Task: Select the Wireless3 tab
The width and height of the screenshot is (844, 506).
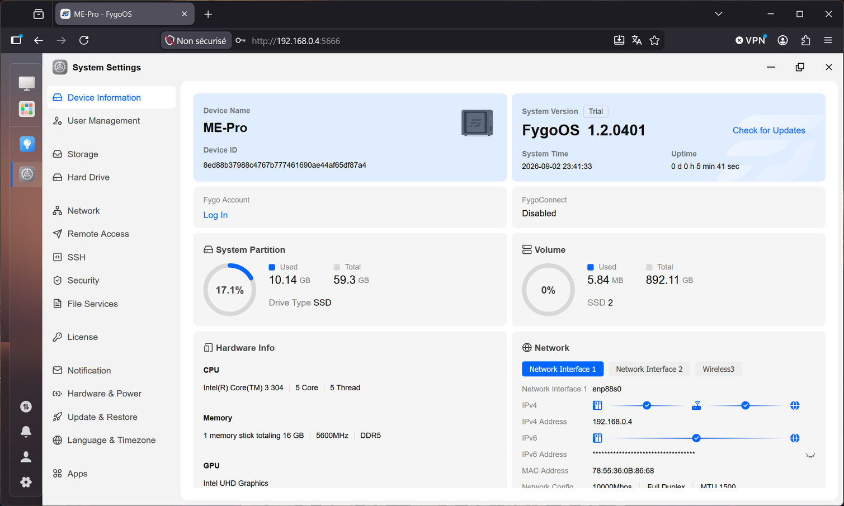Action: [x=718, y=369]
